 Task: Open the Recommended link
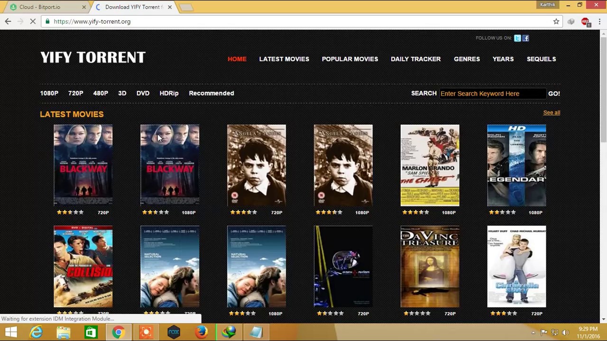(x=212, y=93)
